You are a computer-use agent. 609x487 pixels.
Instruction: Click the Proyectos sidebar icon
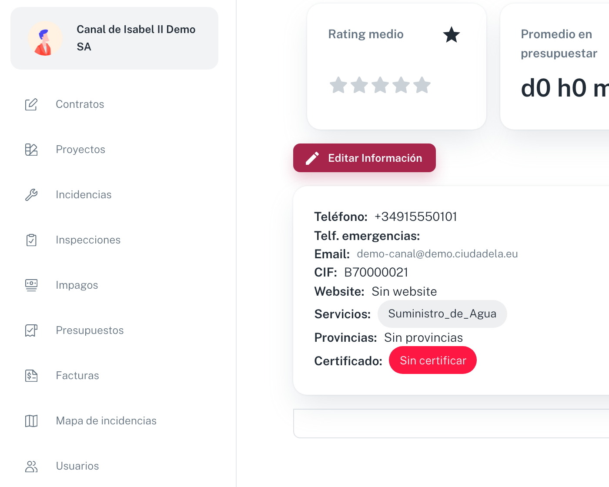point(31,150)
